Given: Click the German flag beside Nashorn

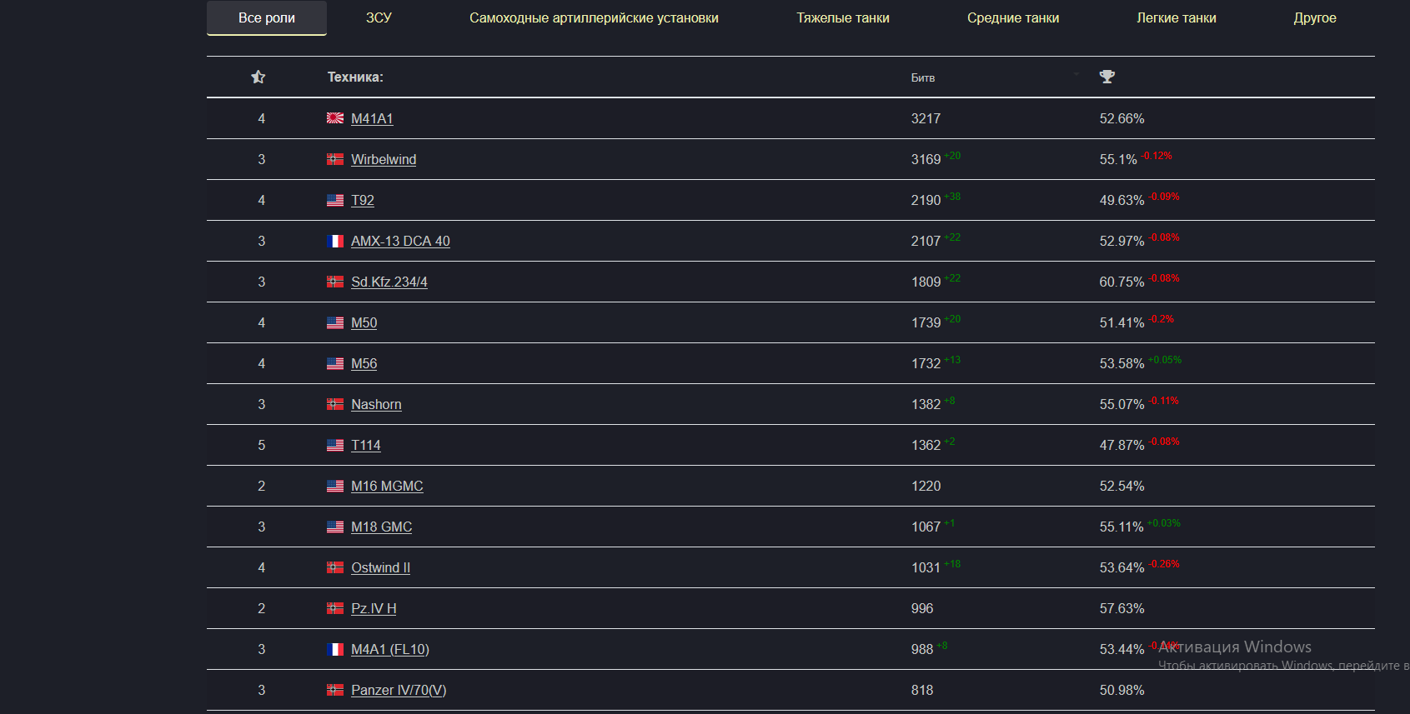Looking at the screenshot, I should (x=335, y=404).
